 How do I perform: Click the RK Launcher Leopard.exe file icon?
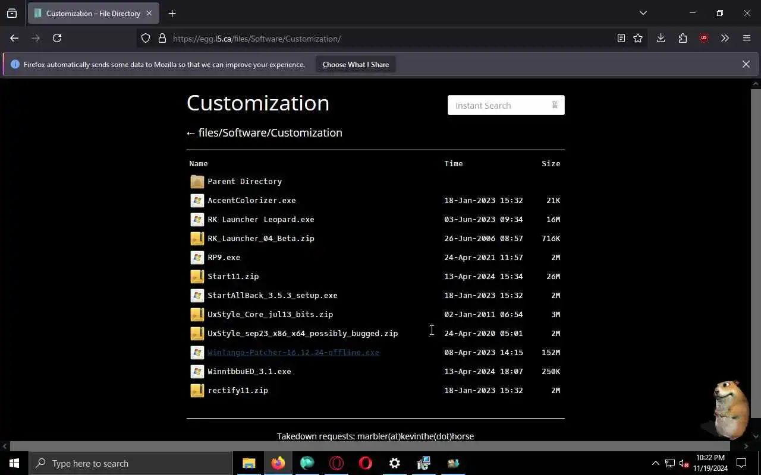(197, 219)
